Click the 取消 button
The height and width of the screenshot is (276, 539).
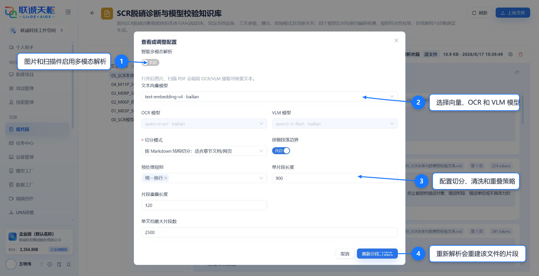point(345,254)
